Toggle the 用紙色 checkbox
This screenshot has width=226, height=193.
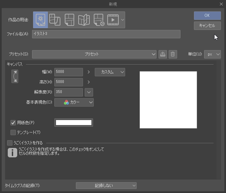pyautogui.click(x=13, y=123)
